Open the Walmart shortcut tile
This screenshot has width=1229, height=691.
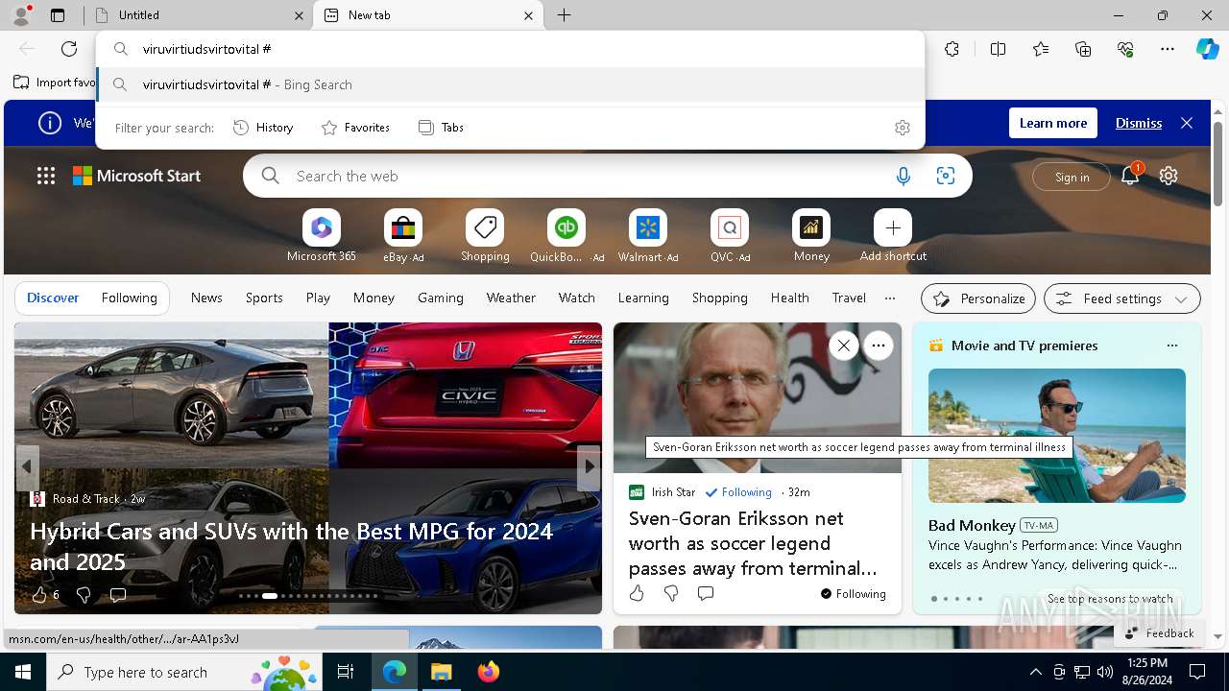tap(648, 236)
